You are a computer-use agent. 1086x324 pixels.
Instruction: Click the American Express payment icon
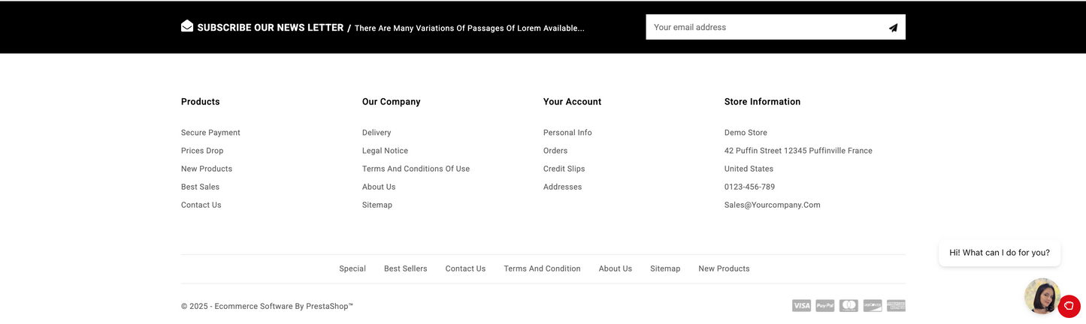896,306
